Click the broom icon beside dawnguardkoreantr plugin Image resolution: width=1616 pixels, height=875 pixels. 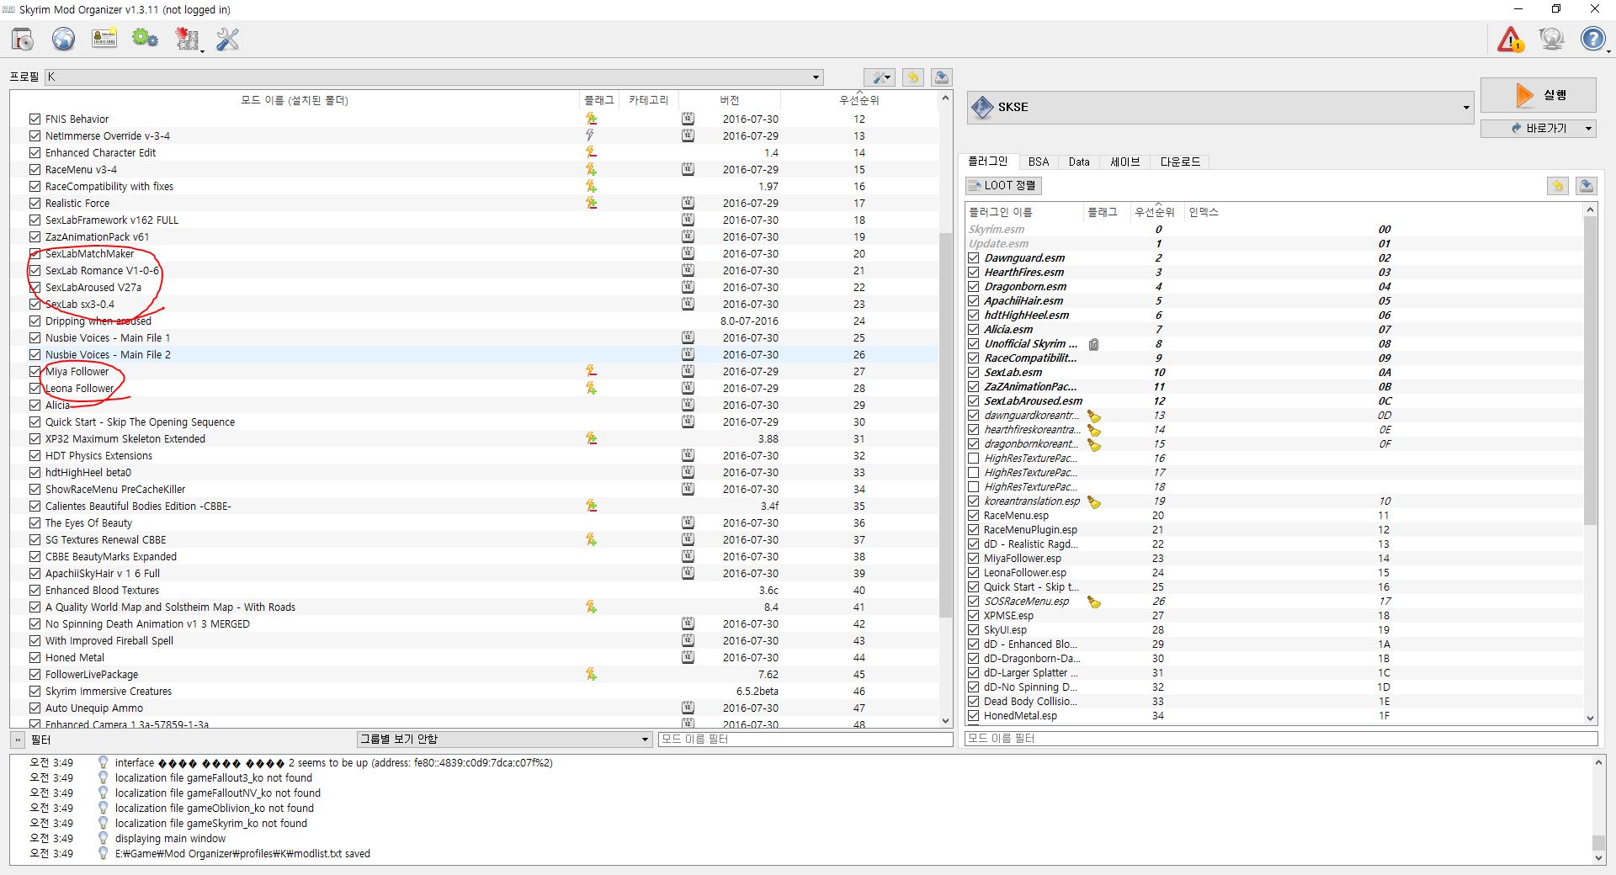(x=1093, y=416)
